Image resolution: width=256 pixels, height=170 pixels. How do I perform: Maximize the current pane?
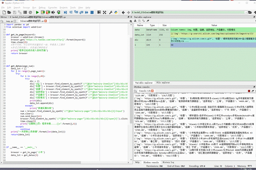(x=99, y=12)
